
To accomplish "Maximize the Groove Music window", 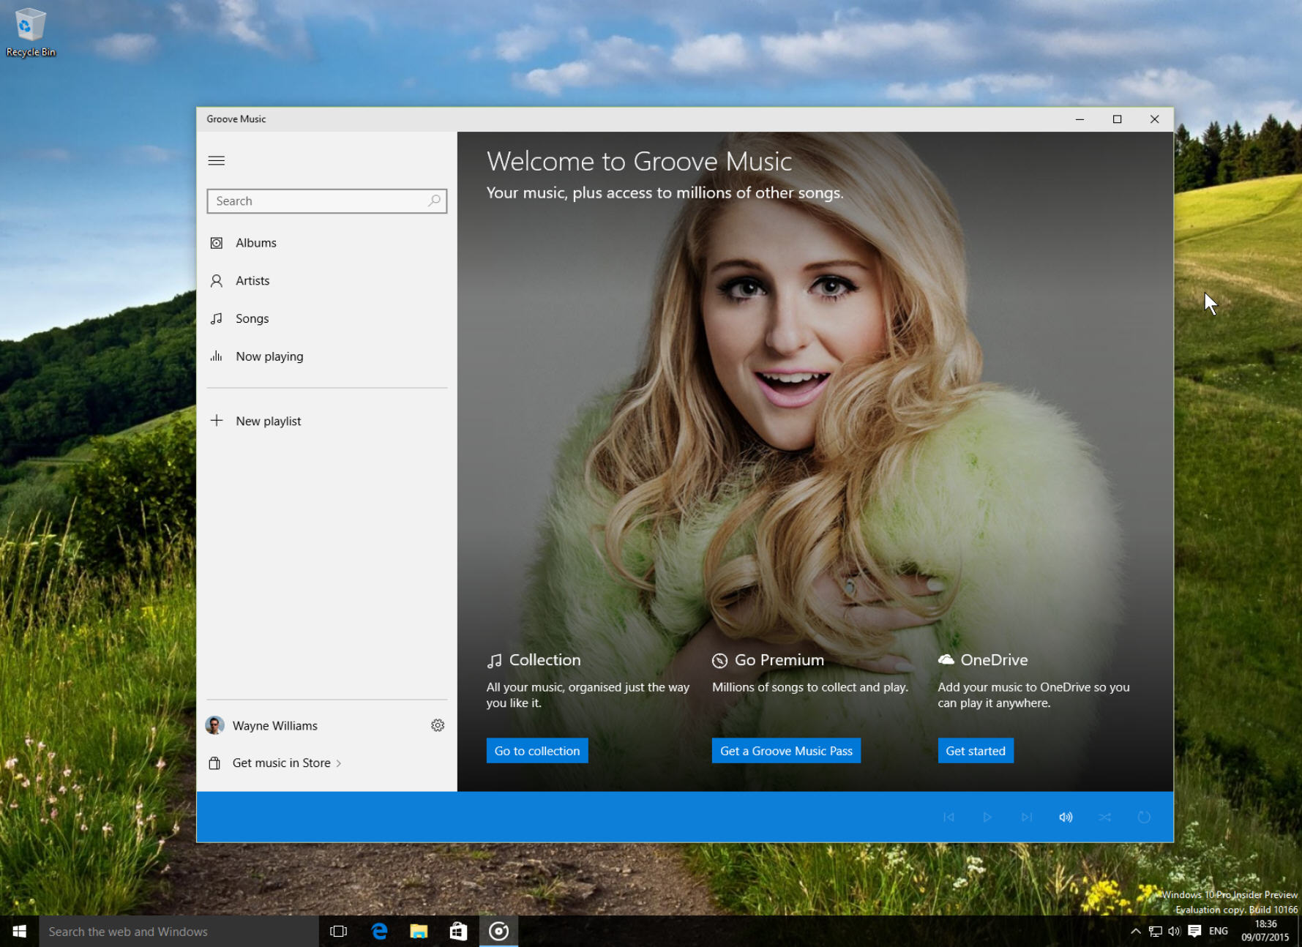I will pos(1117,119).
